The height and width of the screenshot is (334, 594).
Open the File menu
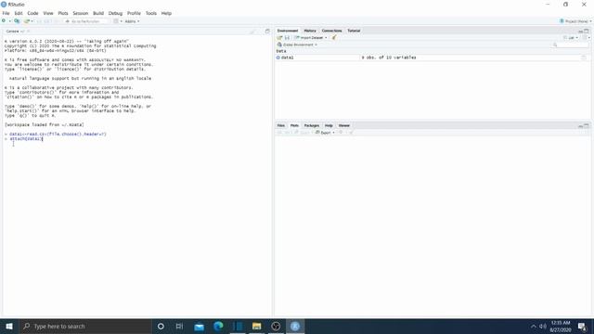pyautogui.click(x=6, y=13)
